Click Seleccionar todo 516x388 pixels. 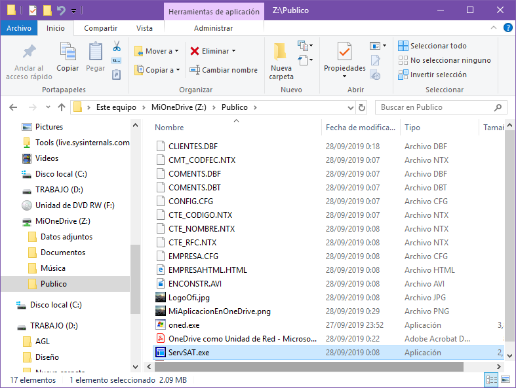tap(432, 46)
